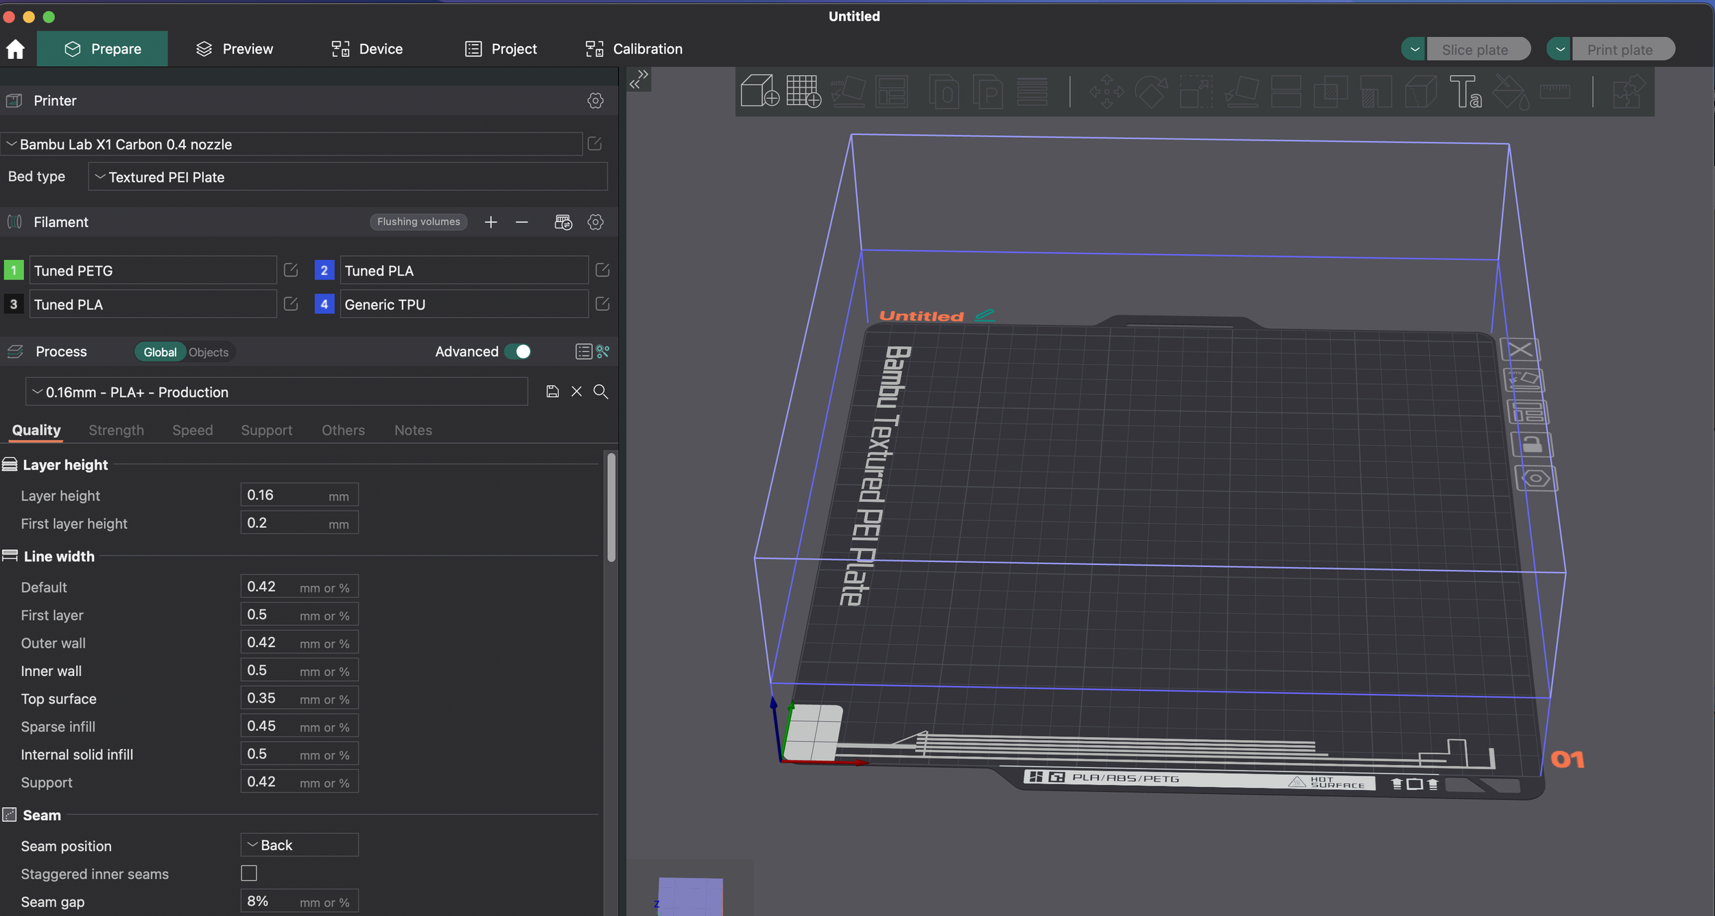1715x916 pixels.
Task: Click the Text shape tool icon
Action: pos(1465,91)
